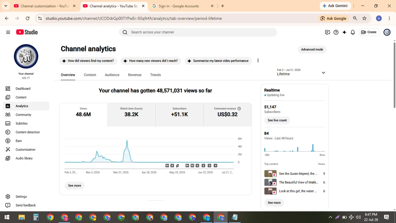Open 'Look at this girl, the water' row

click(295, 191)
